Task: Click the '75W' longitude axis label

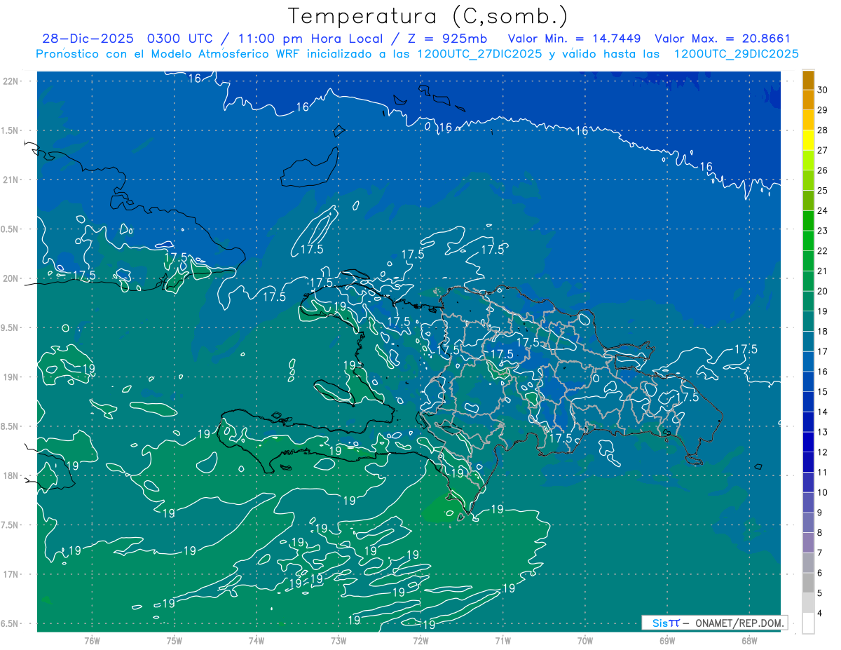Action: (x=175, y=641)
